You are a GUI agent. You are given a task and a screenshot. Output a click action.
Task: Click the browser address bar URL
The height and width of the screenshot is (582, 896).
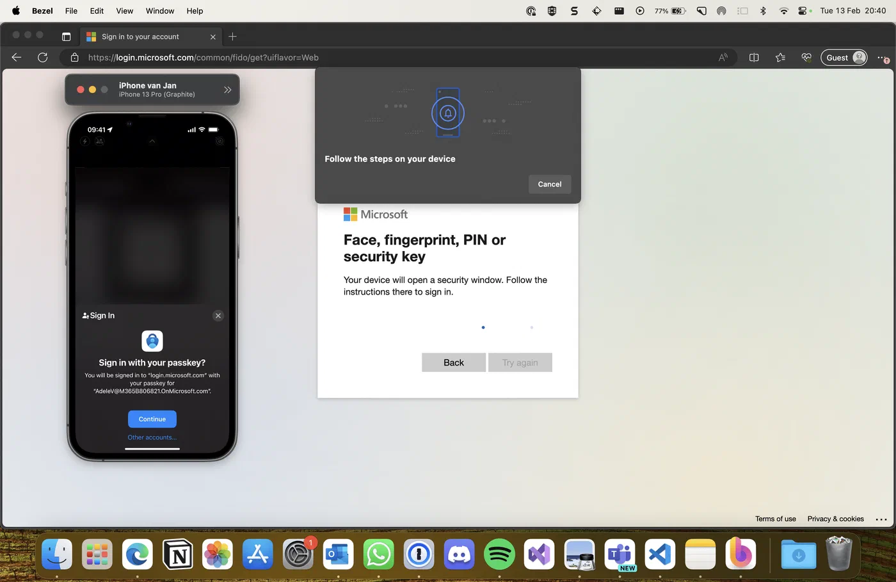point(204,58)
